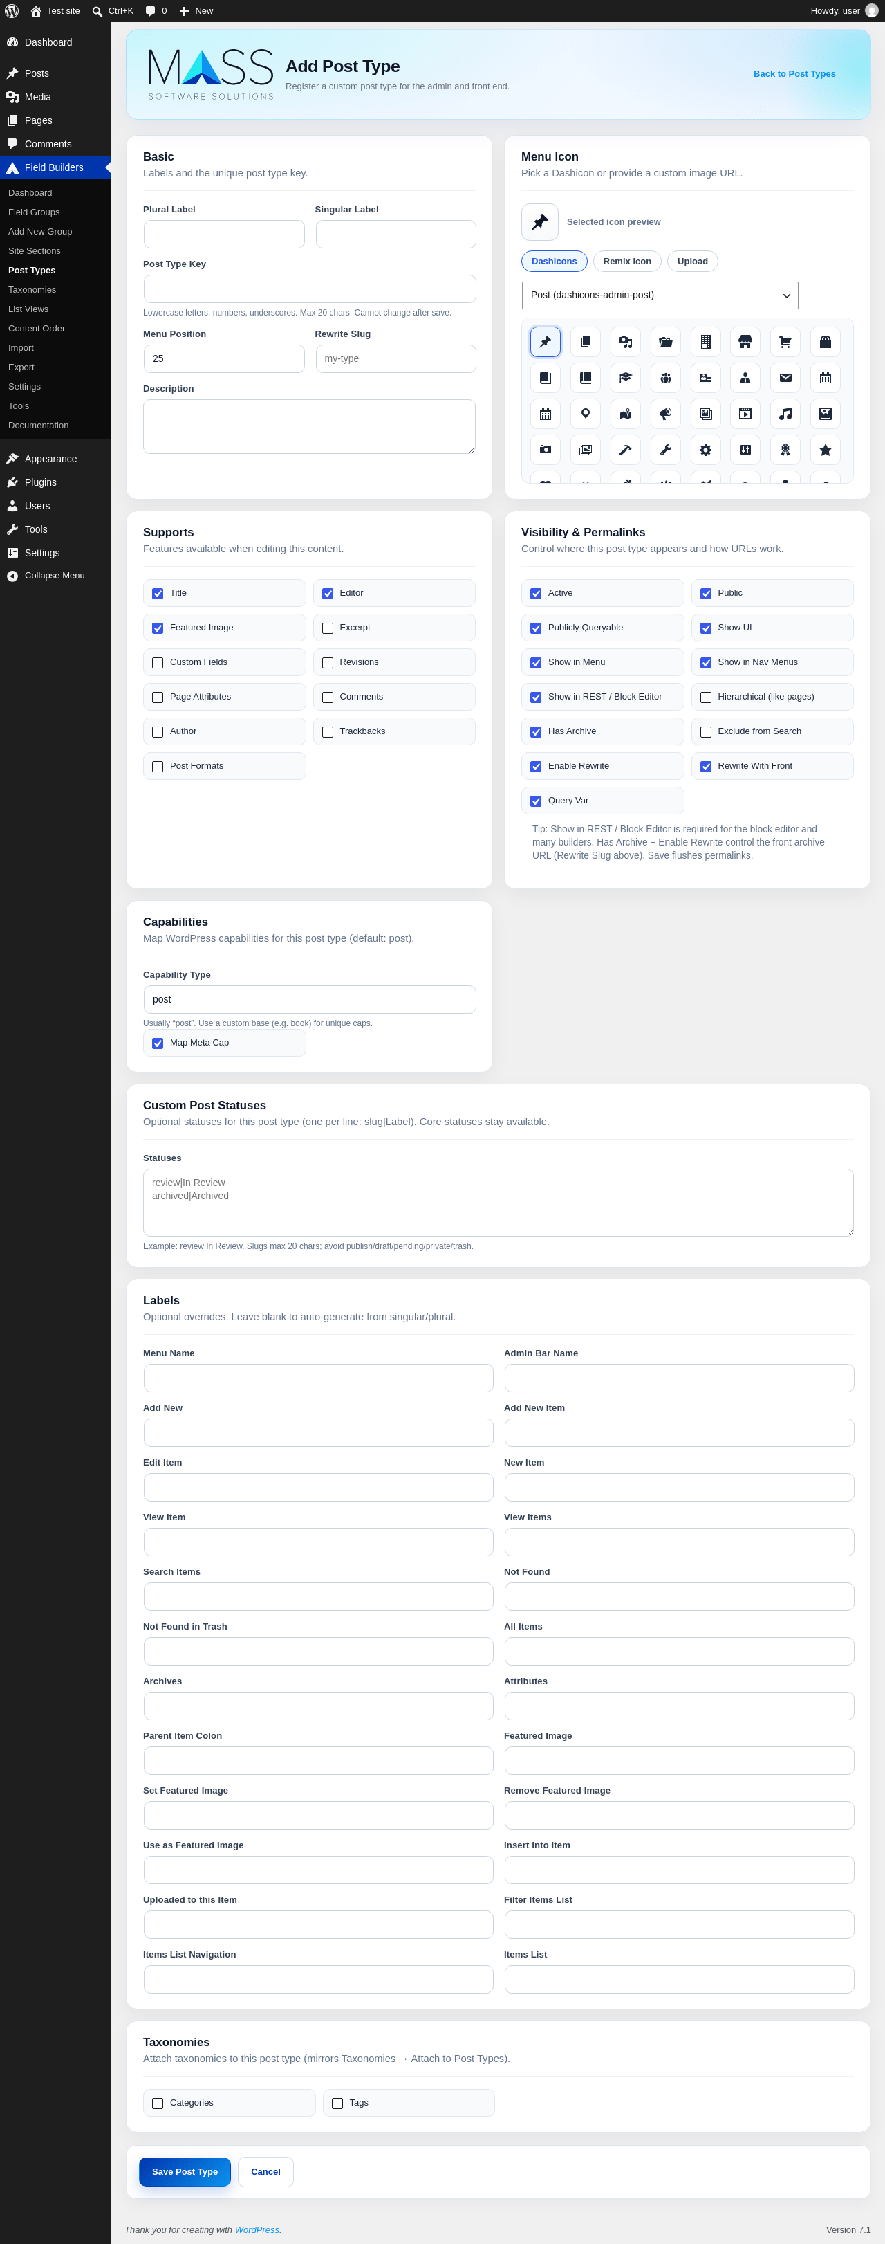Select the star Dashicon

pos(825,450)
